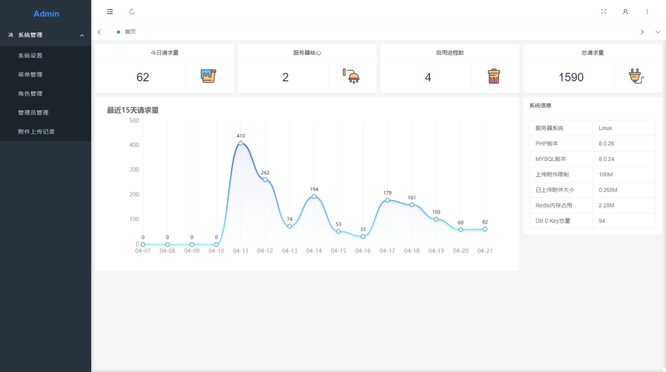Click the 上传附件限制 value 100M
Screen dimensions: 666x372
tap(606, 175)
